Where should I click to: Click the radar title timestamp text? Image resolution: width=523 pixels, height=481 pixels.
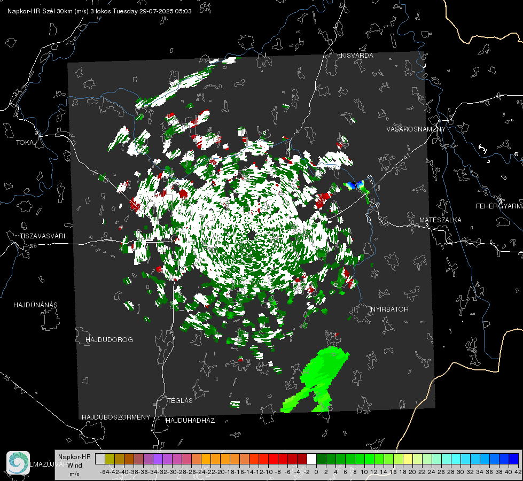[x=99, y=11]
